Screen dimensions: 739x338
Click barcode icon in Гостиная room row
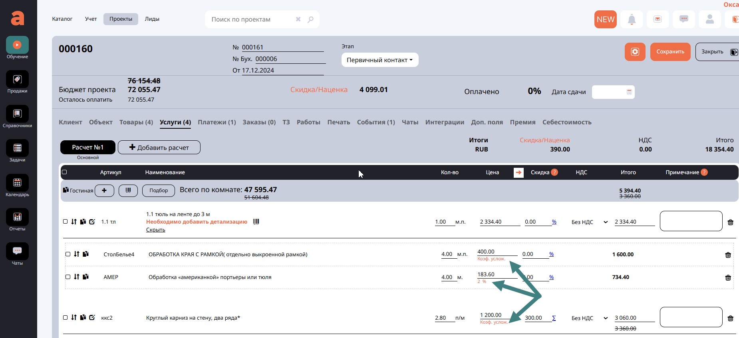tap(128, 191)
